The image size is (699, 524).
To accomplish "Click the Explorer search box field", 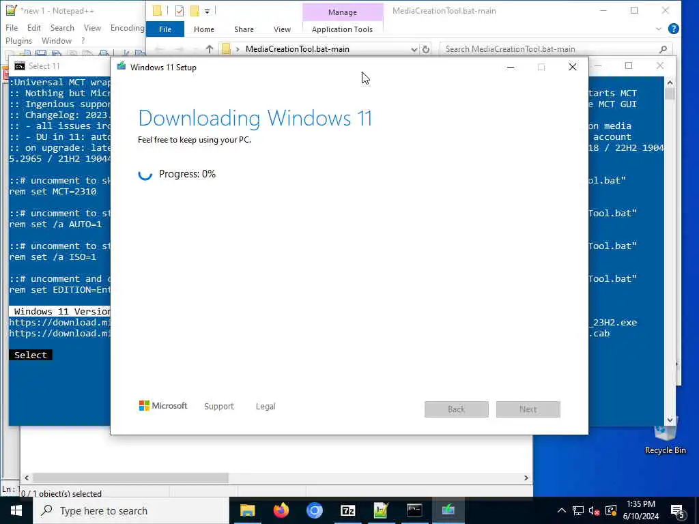I will point(556,49).
